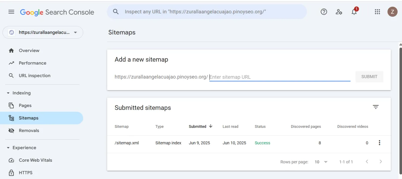Open users and settings management icon

pyautogui.click(x=339, y=12)
